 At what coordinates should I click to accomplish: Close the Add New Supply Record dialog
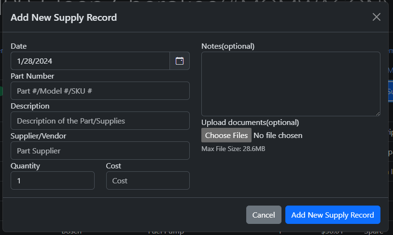pyautogui.click(x=377, y=17)
